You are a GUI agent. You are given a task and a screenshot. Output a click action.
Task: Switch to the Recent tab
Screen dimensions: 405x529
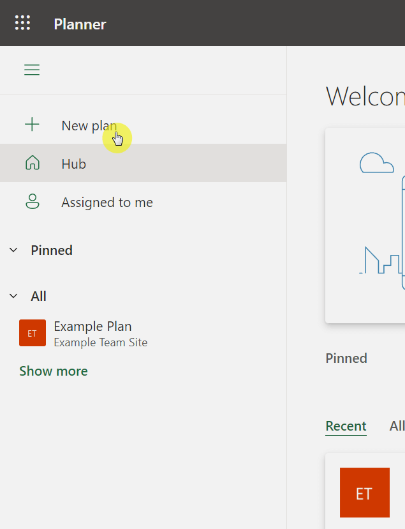pos(346,426)
